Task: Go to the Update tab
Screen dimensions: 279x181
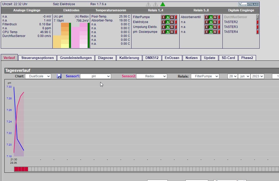Action: click(210, 58)
